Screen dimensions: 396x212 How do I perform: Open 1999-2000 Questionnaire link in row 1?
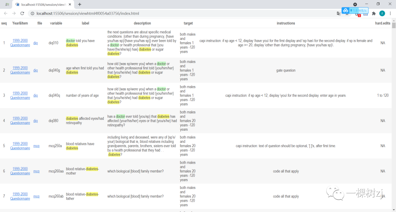(20, 43)
